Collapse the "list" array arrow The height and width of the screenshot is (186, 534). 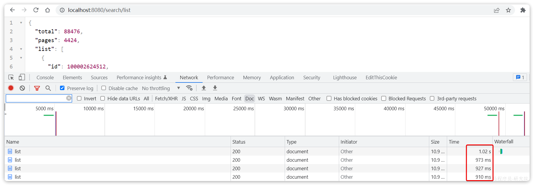21,49
